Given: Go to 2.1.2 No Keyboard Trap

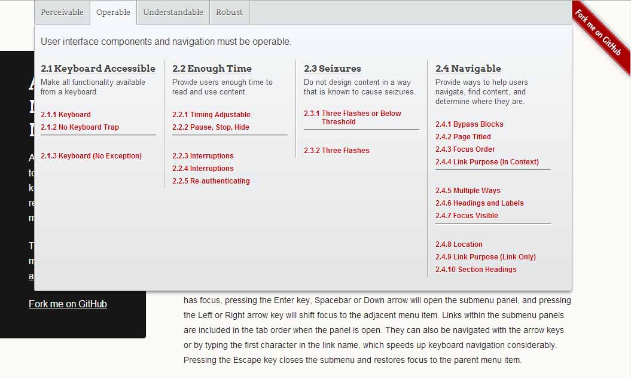Looking at the screenshot, I should pos(80,127).
